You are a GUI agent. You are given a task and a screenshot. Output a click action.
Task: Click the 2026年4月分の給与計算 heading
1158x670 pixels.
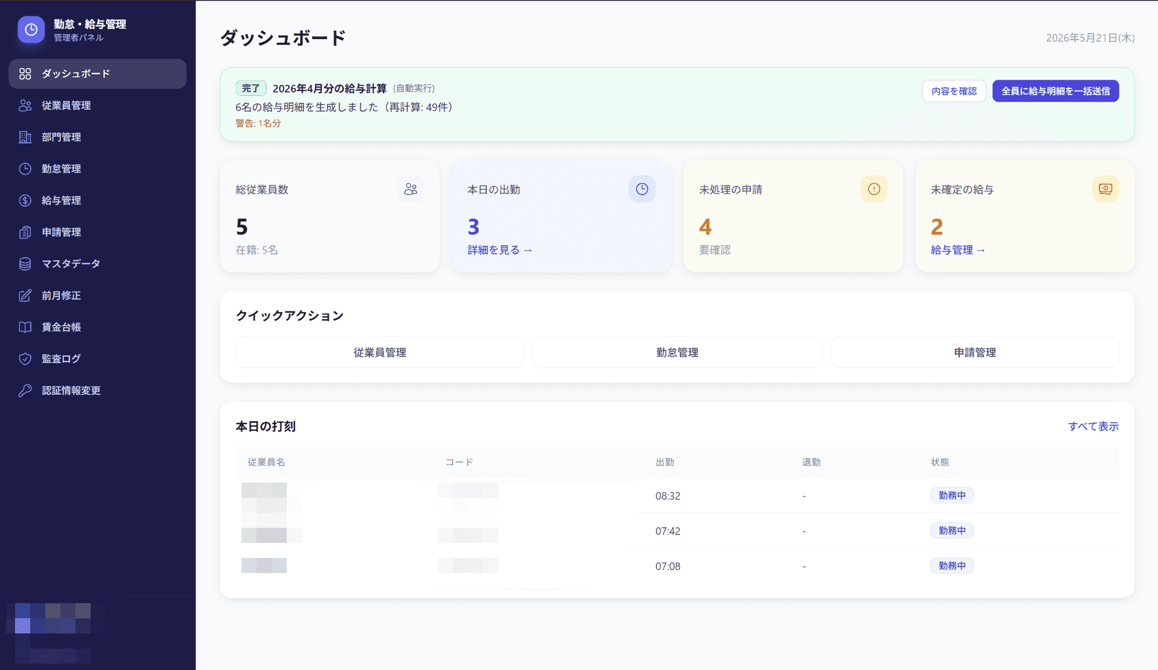click(329, 89)
